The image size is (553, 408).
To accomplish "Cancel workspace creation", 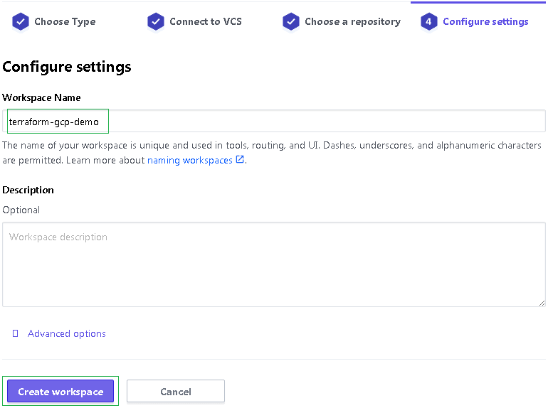I will (x=176, y=391).
